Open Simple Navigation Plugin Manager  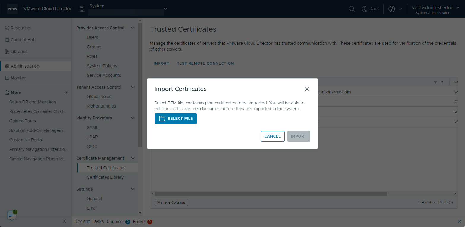(37, 159)
